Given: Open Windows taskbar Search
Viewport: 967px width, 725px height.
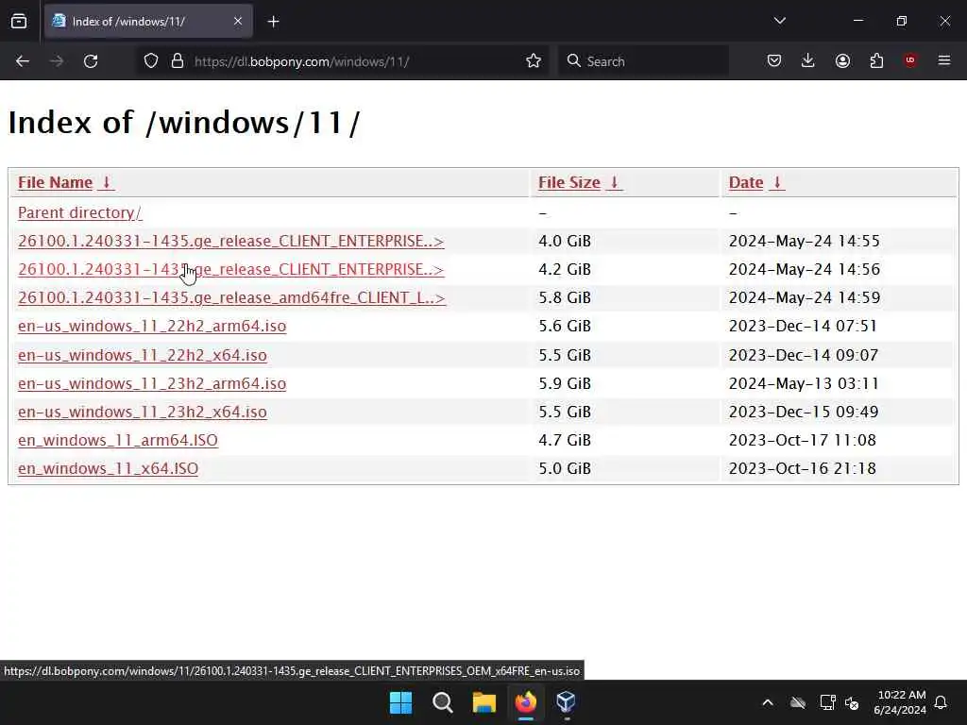Looking at the screenshot, I should pyautogui.click(x=442, y=702).
